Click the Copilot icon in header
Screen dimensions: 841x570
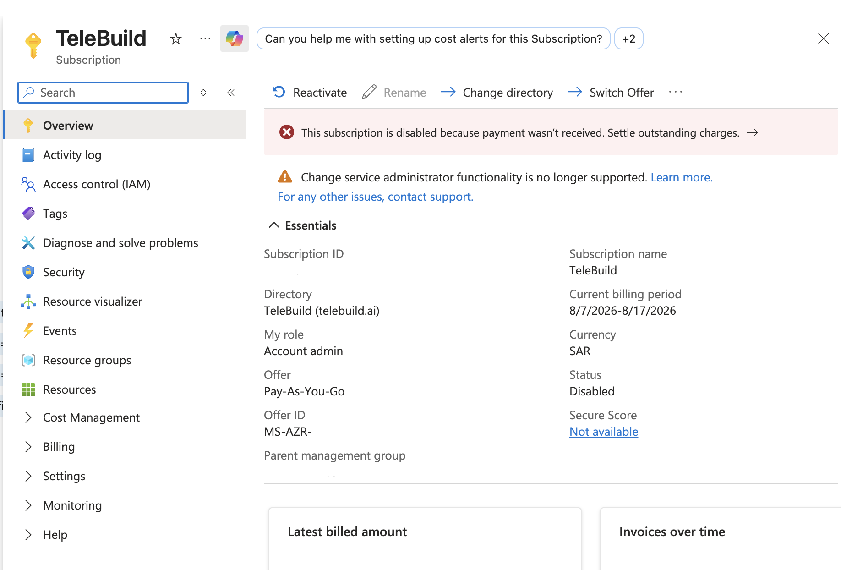click(234, 38)
